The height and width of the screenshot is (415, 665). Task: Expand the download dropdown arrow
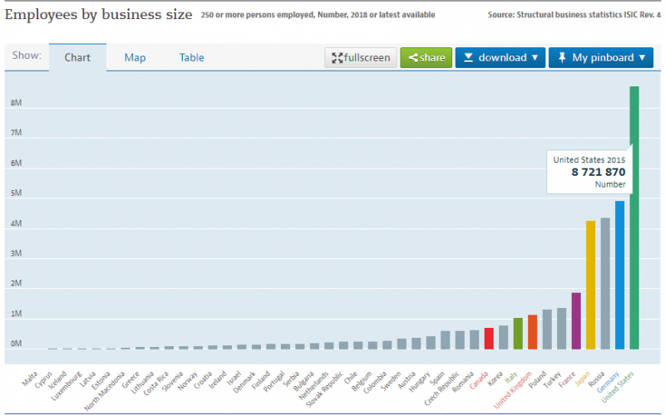coord(534,58)
